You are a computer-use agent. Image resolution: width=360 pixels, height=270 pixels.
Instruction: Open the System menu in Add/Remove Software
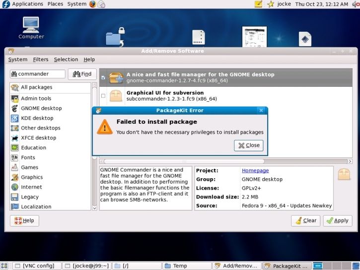(x=18, y=60)
